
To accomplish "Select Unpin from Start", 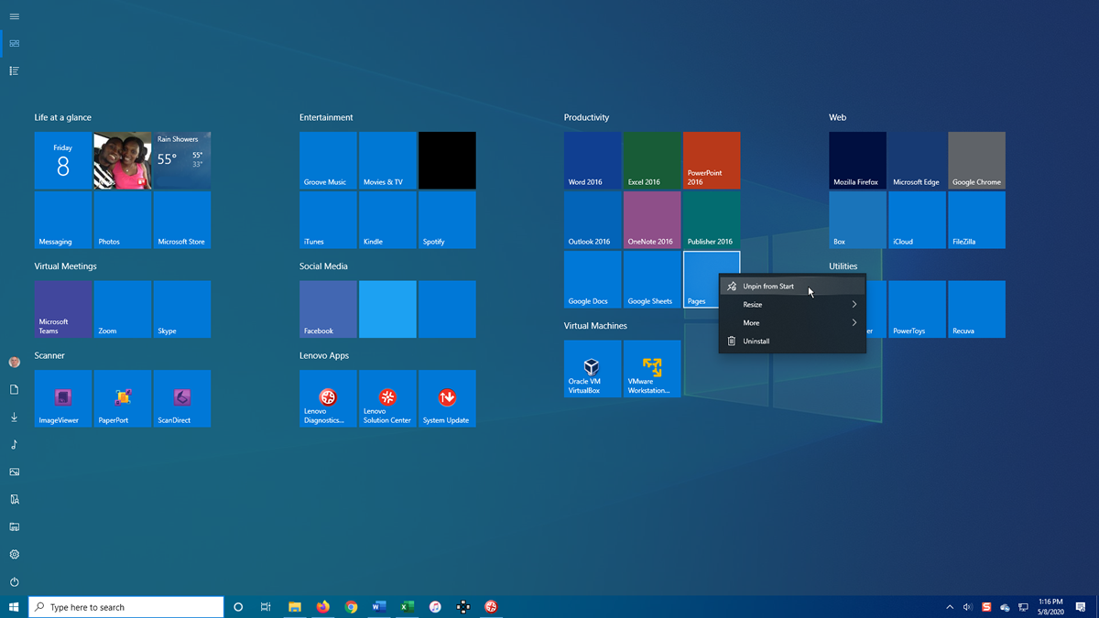I will [792, 287].
